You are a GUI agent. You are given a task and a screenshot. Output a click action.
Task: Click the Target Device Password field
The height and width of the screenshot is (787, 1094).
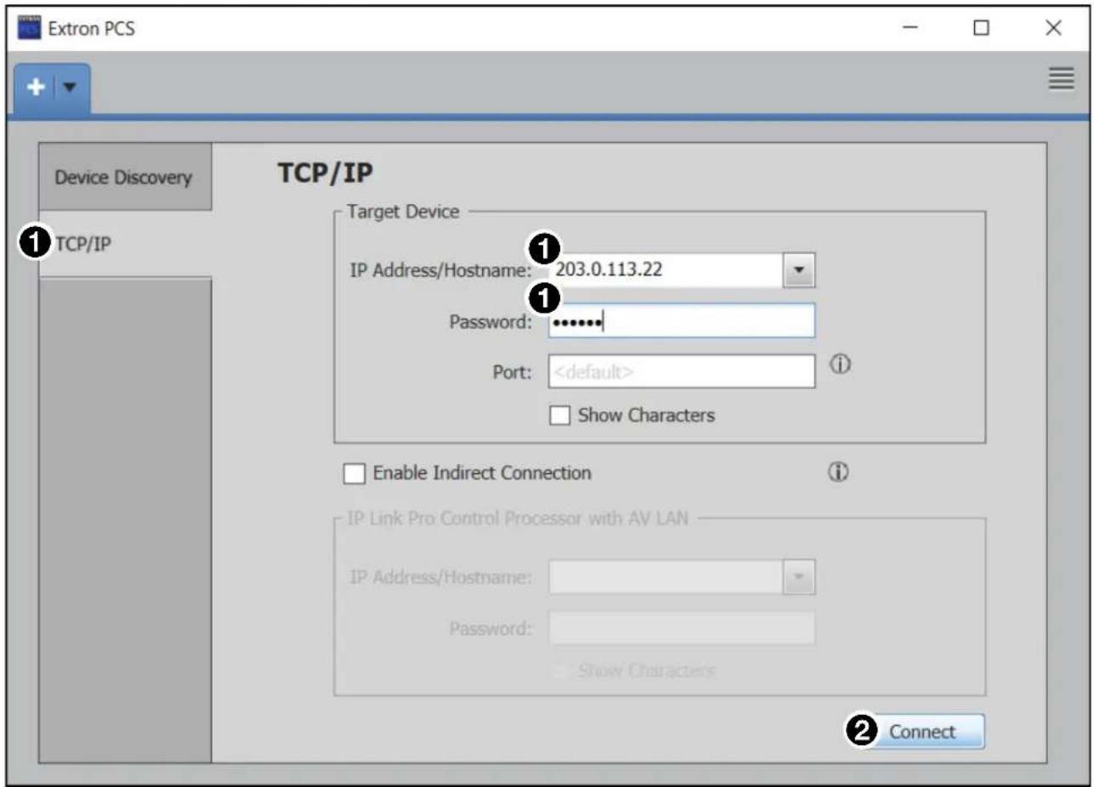click(682, 322)
